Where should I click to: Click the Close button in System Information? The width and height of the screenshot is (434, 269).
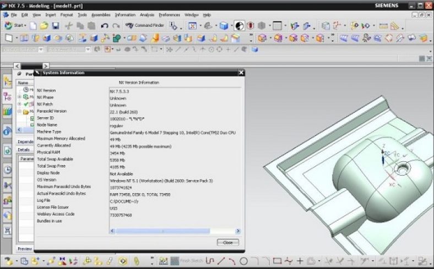(227, 242)
